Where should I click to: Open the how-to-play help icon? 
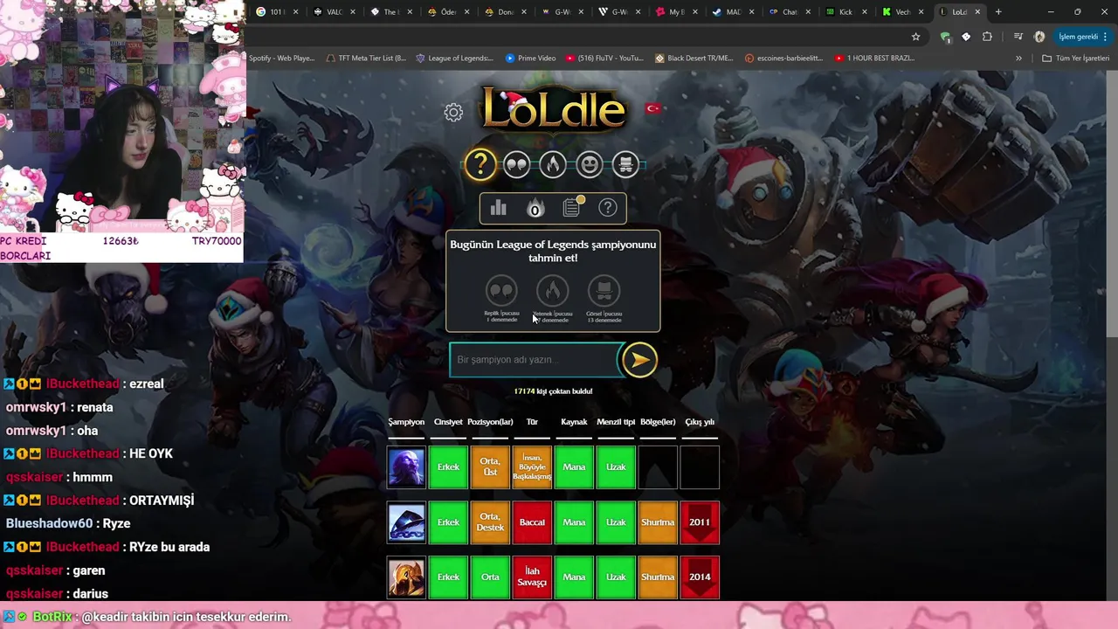click(608, 208)
